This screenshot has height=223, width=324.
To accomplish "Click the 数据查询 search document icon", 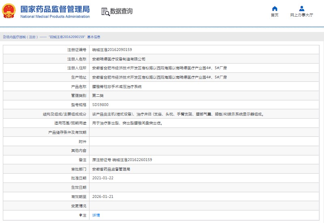I will [x=105, y=12].
